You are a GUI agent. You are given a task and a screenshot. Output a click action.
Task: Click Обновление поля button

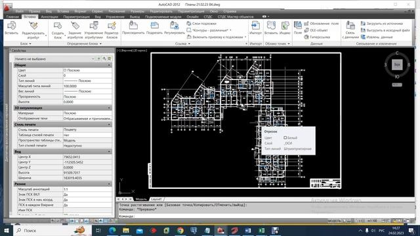pyautogui.click(x=322, y=24)
